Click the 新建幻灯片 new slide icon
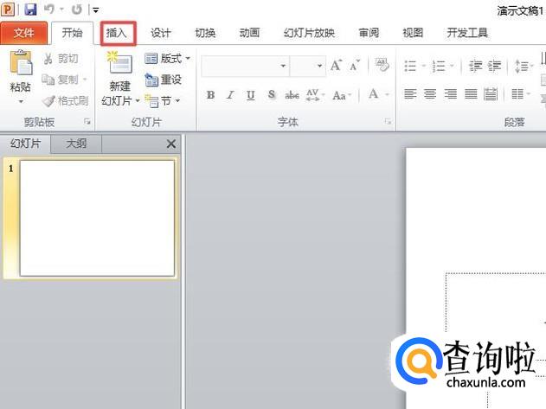This screenshot has width=546, height=409. coord(119,63)
